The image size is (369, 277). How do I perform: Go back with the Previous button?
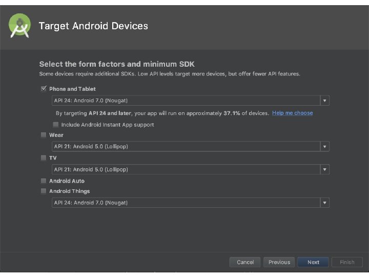click(279, 262)
